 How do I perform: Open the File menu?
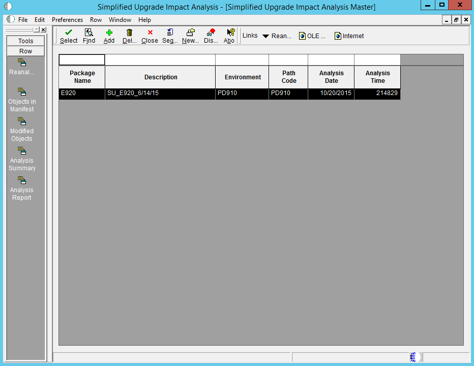click(23, 20)
